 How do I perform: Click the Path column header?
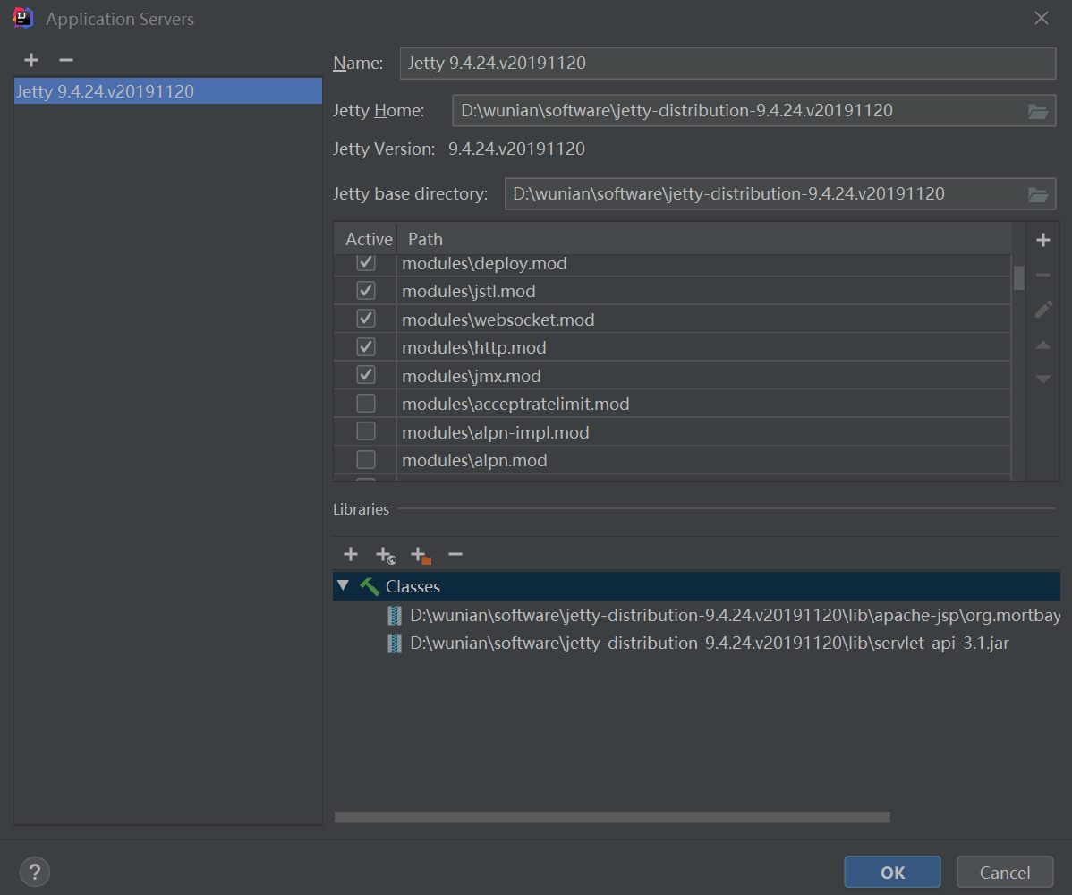[703, 239]
